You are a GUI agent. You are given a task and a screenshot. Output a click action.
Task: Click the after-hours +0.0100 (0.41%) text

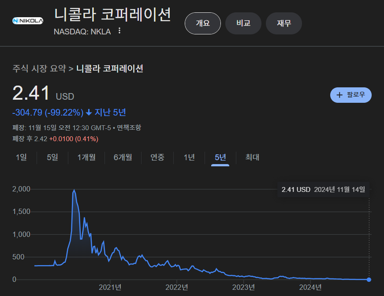coord(74,139)
